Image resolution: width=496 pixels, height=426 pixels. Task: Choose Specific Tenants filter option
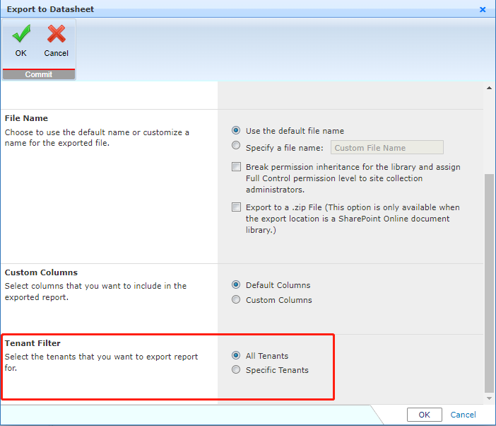(236, 370)
